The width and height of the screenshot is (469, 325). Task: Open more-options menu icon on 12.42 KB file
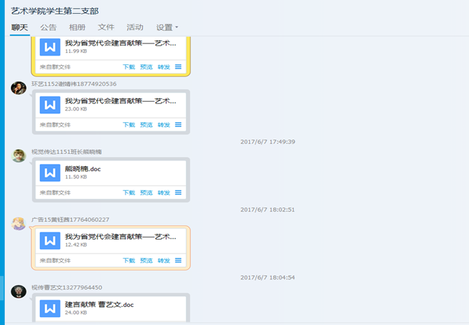pyautogui.click(x=178, y=260)
